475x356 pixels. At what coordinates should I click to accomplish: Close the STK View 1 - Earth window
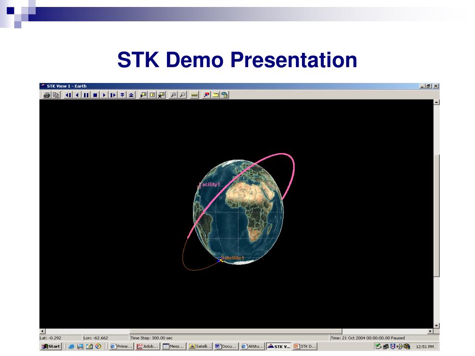pos(436,86)
